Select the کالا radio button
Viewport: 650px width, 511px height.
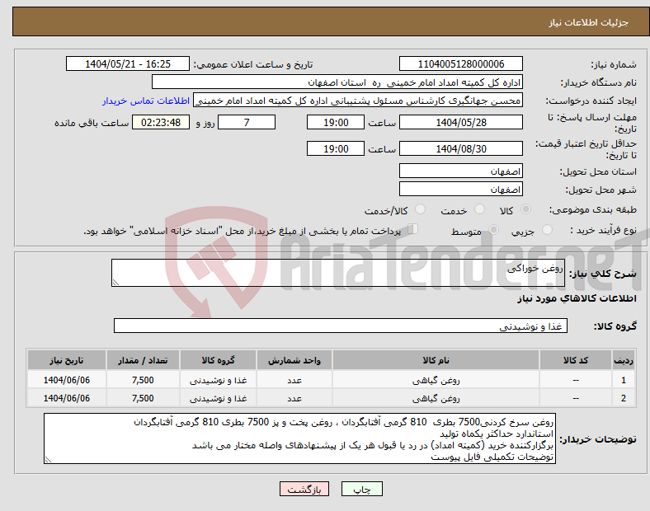pos(525,209)
